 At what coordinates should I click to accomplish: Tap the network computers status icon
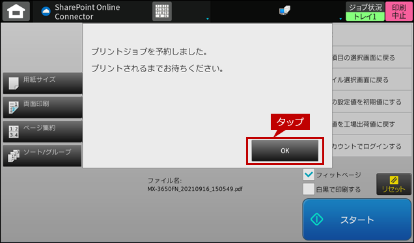[x=284, y=10]
